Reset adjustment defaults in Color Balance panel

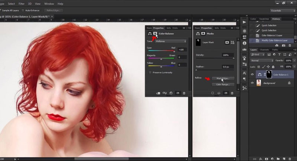point(171,93)
